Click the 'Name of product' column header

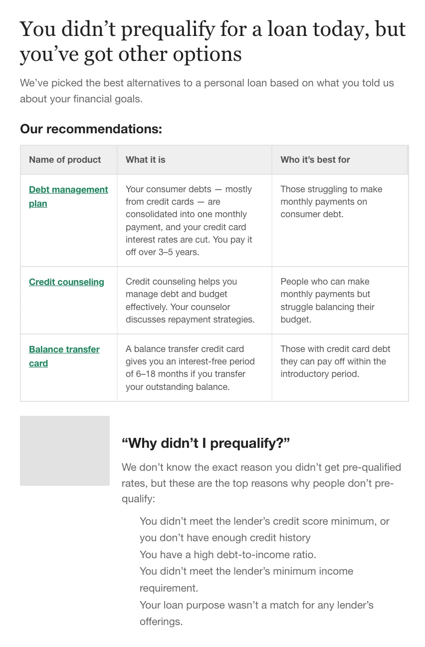click(69, 160)
